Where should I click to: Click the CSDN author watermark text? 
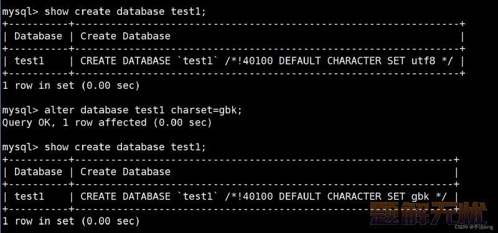point(474,227)
